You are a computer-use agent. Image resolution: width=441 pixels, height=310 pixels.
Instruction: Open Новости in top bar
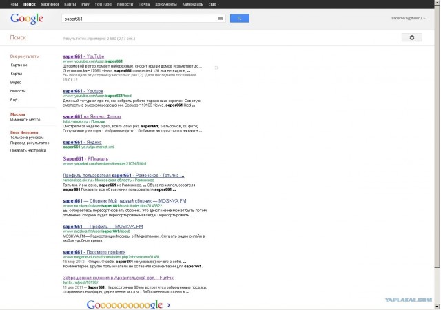125,4
